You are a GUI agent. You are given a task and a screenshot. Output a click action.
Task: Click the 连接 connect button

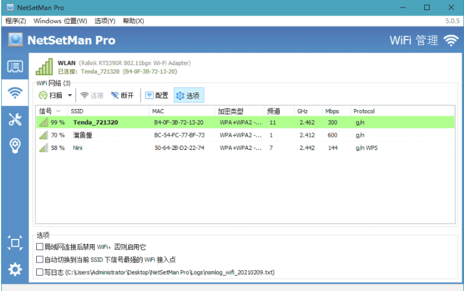[x=92, y=95]
